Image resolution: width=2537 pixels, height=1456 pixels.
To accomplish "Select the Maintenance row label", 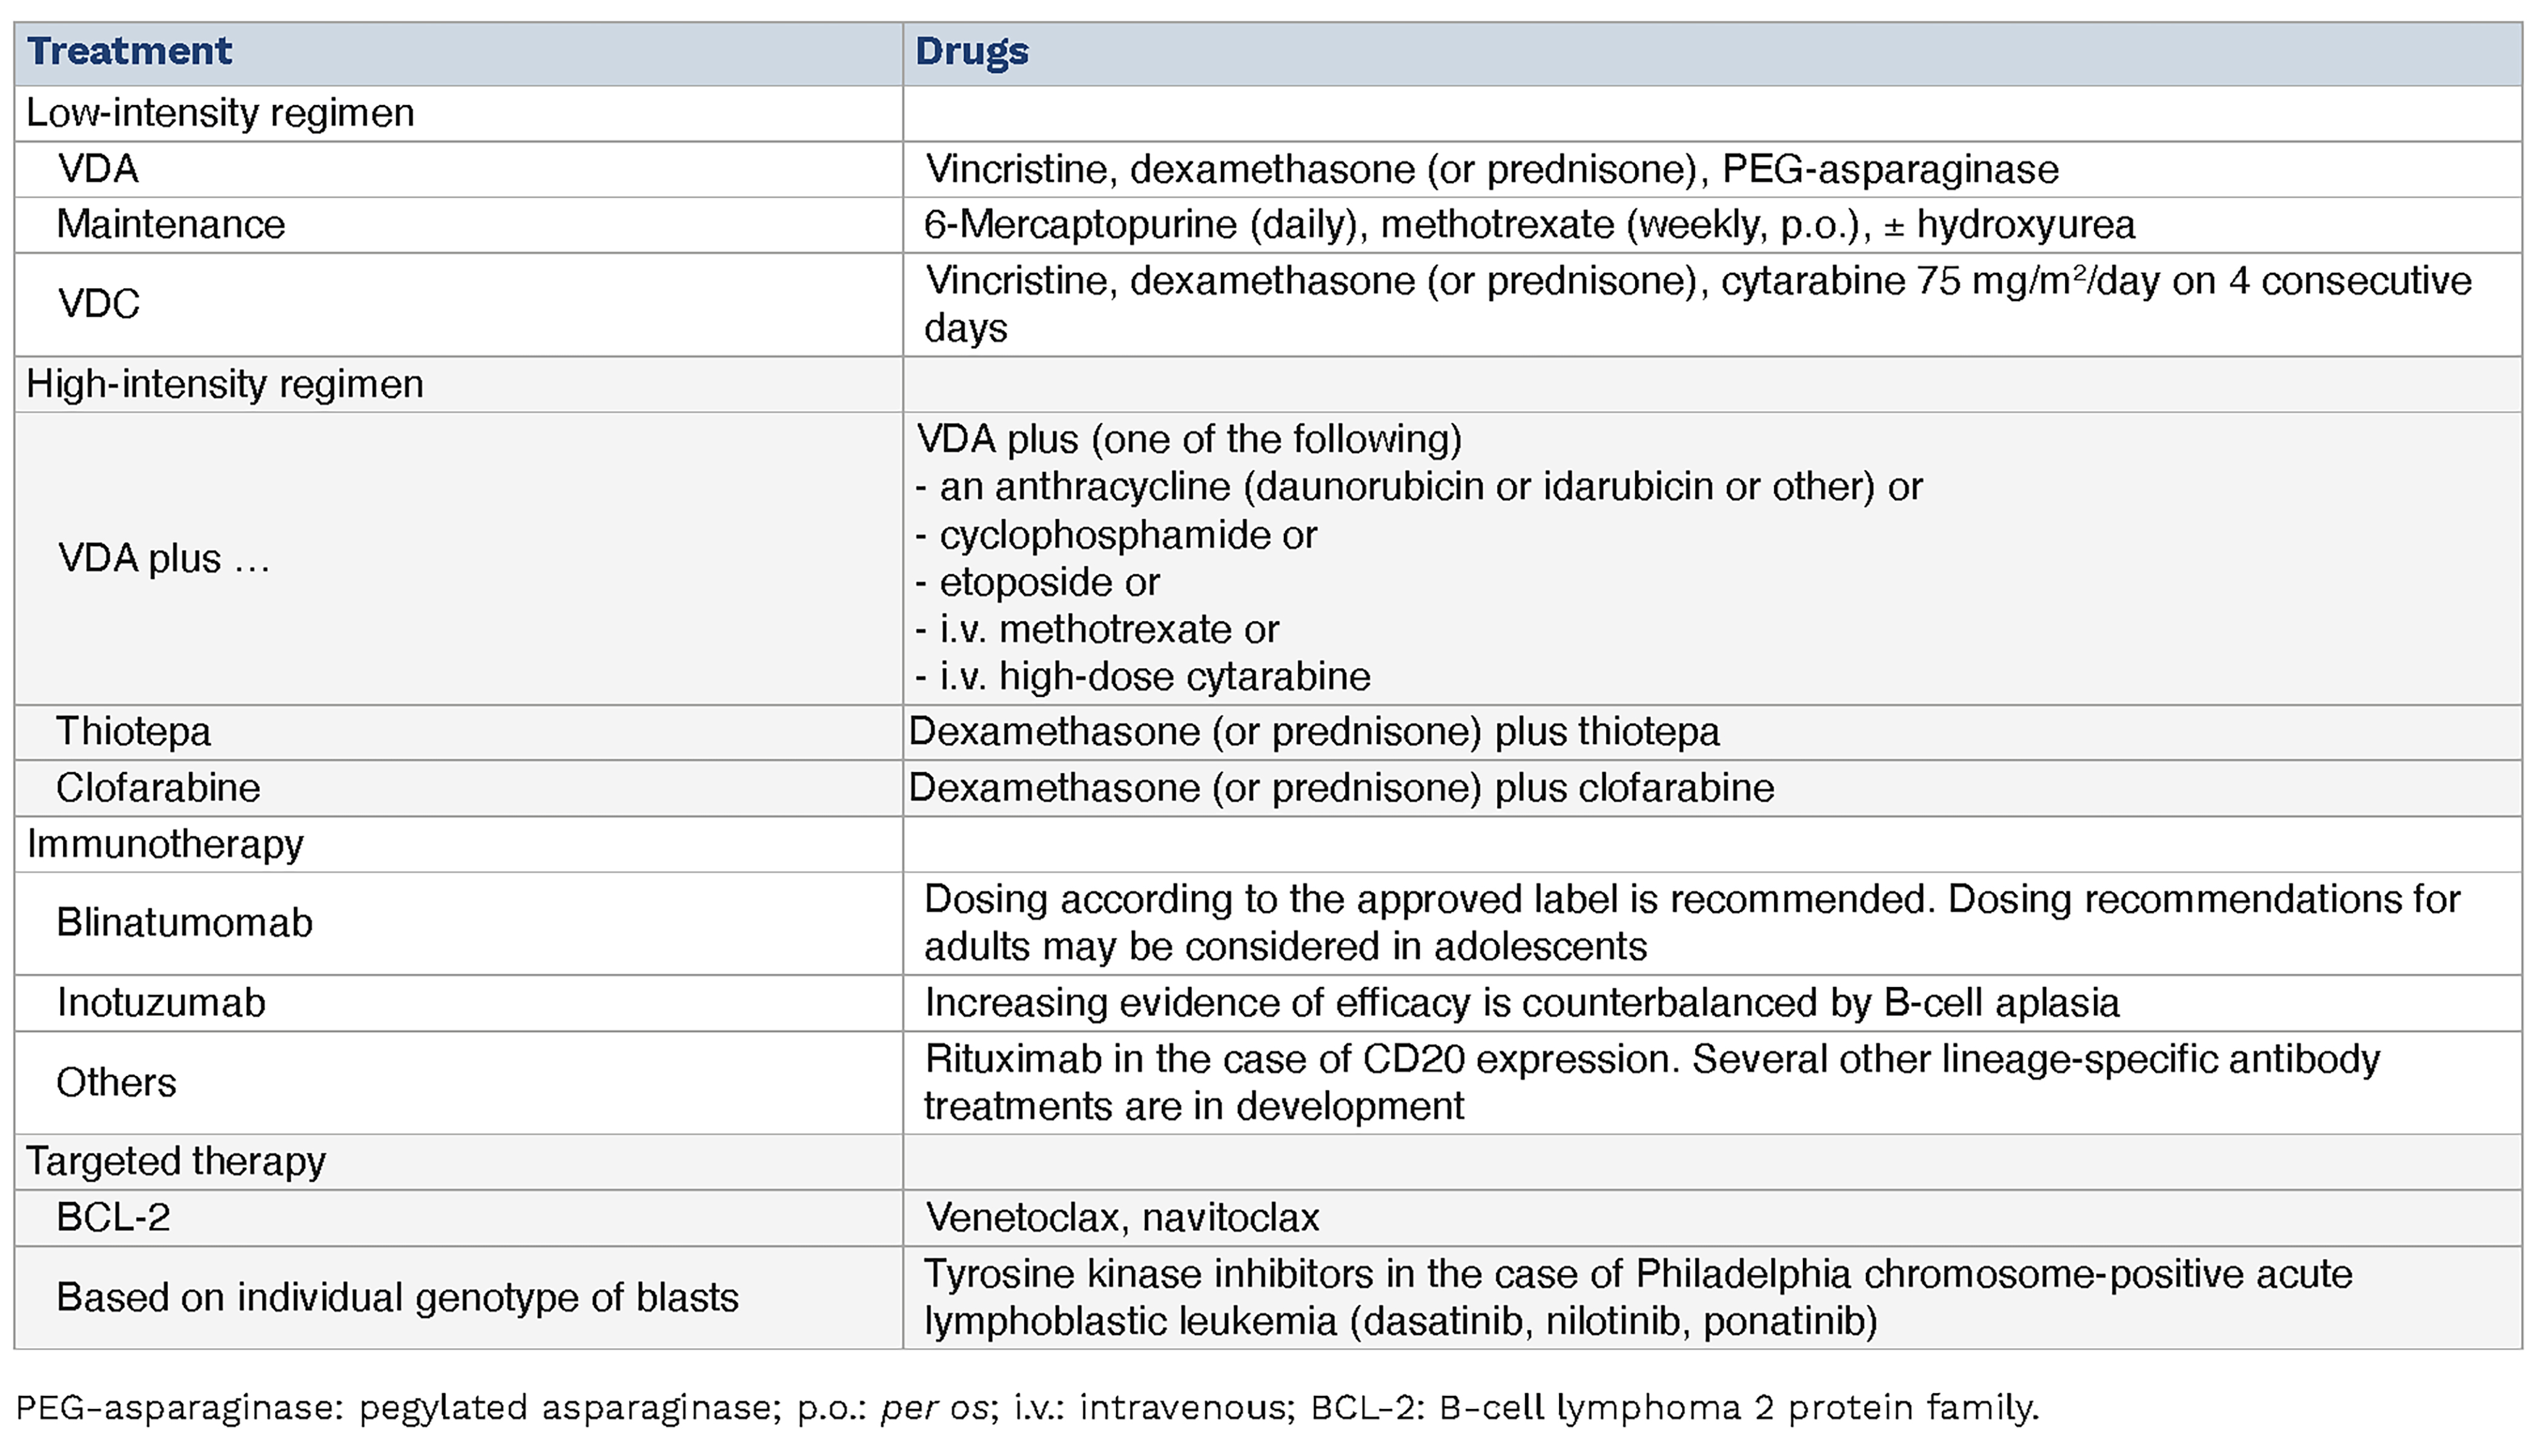I will [x=171, y=225].
